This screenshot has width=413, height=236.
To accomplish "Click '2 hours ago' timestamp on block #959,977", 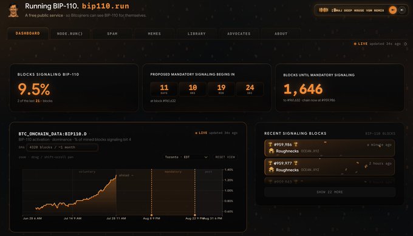I will [380, 163].
